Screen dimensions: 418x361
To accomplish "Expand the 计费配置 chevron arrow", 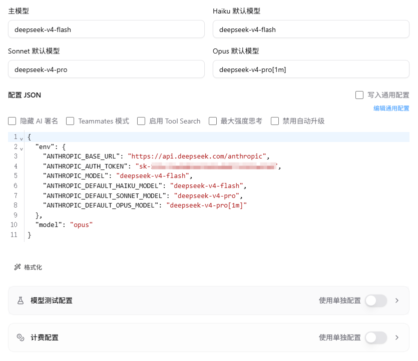I will point(397,337).
